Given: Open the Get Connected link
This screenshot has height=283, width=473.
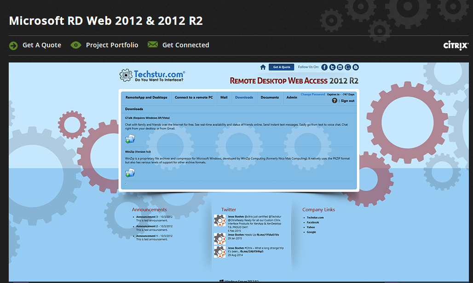Looking at the screenshot, I should pyautogui.click(x=186, y=45).
